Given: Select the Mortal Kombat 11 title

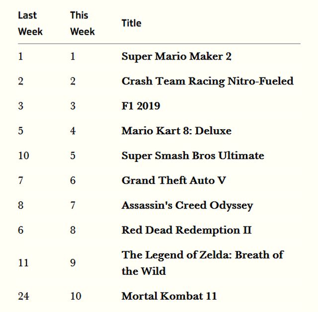Looking at the screenshot, I should pos(169,296).
